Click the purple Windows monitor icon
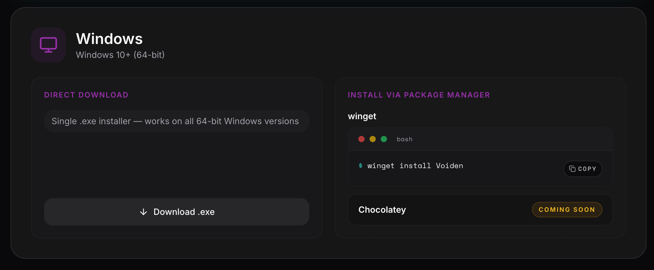 (x=48, y=45)
